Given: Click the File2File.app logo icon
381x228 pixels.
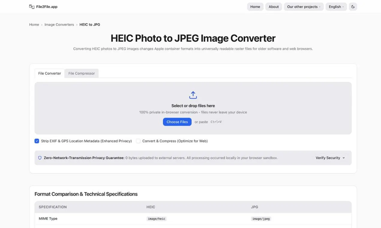Looking at the screenshot, I should tap(31, 7).
